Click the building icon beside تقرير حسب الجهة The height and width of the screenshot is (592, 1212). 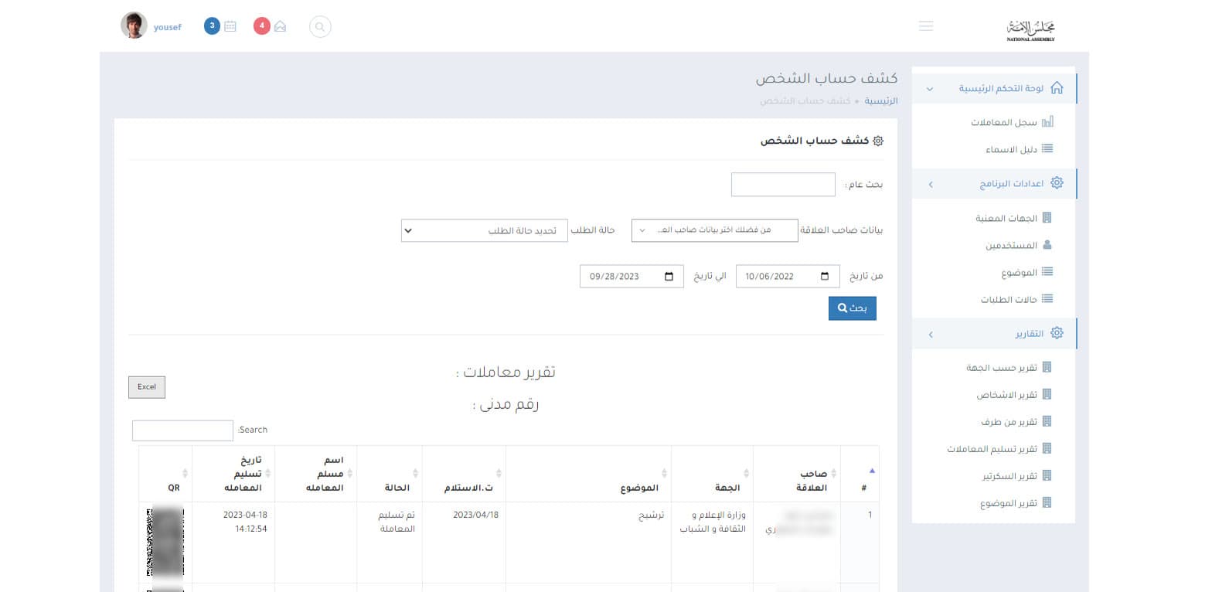point(1047,367)
